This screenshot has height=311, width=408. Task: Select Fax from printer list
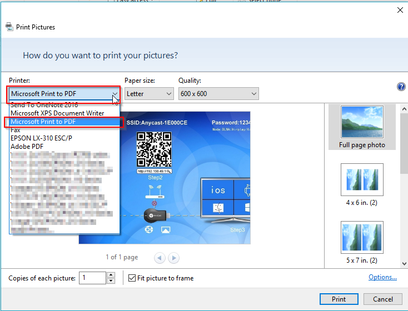point(64,130)
